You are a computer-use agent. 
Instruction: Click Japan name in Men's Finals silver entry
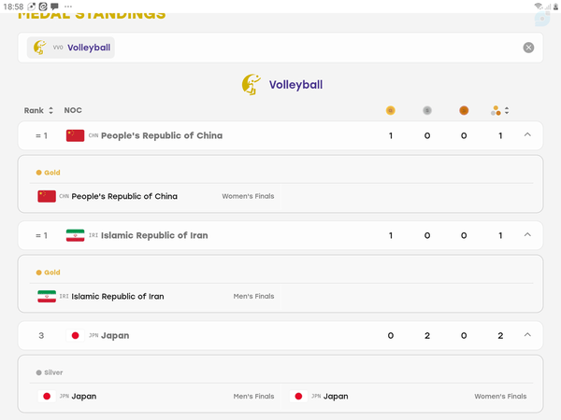[84, 396]
